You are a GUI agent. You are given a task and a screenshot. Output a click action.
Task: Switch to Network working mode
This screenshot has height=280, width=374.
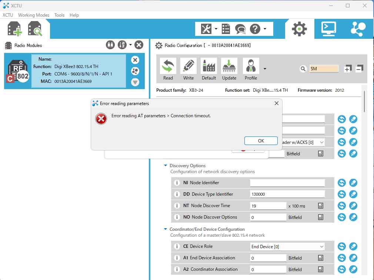click(358, 29)
